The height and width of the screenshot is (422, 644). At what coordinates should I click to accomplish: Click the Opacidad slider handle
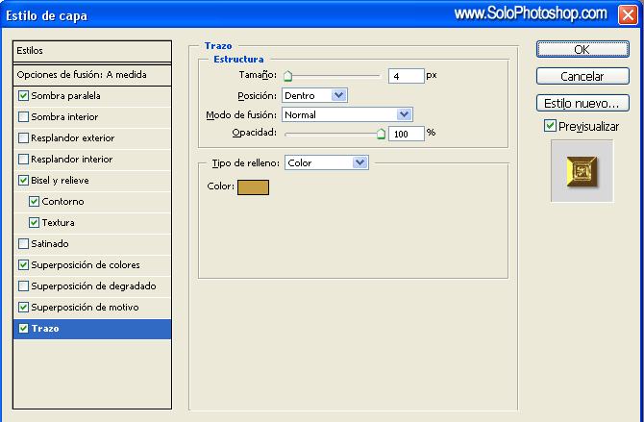(x=381, y=134)
